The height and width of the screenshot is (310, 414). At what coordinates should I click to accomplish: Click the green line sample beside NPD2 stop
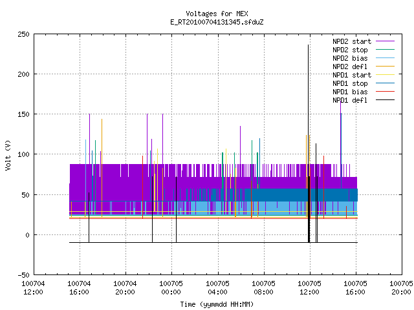click(x=386, y=49)
